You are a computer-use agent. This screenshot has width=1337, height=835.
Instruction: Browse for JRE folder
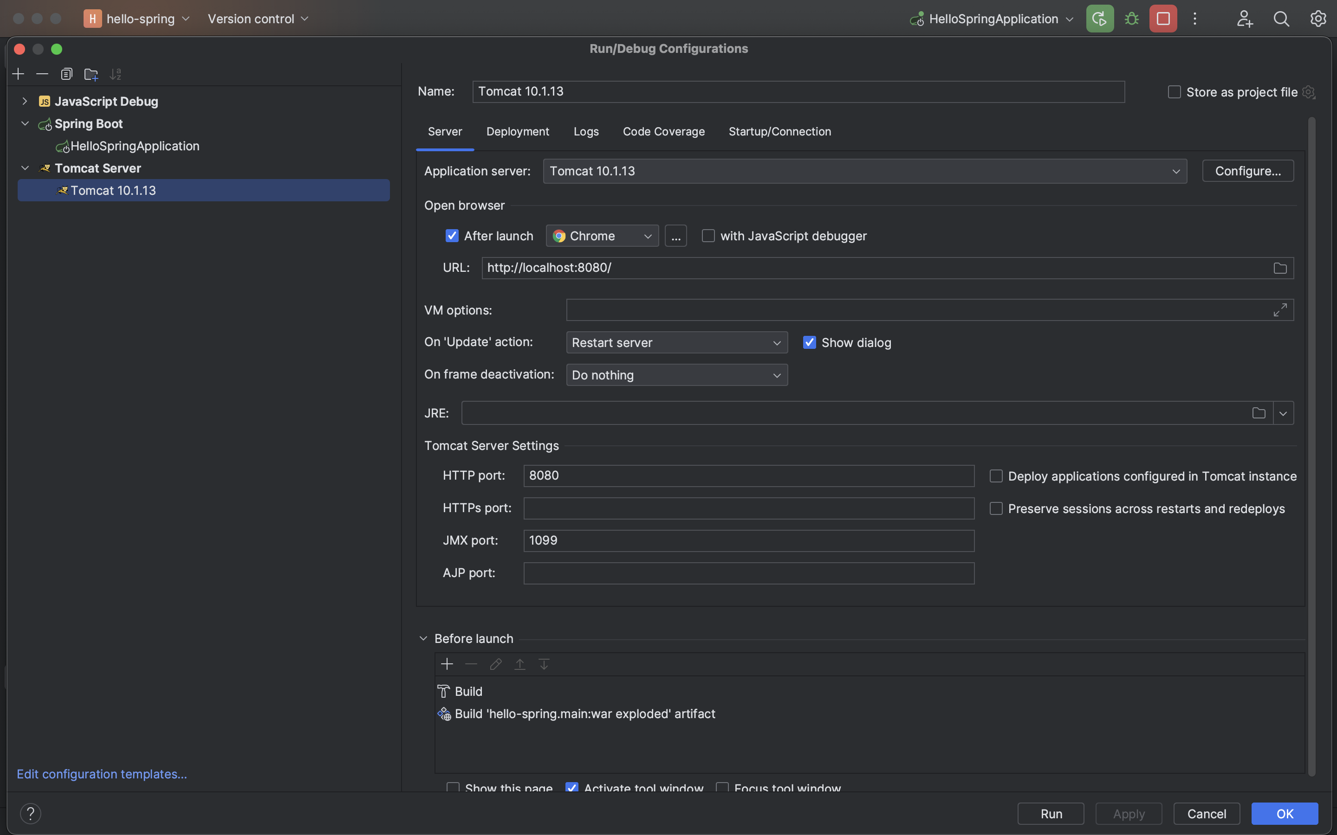(1259, 413)
